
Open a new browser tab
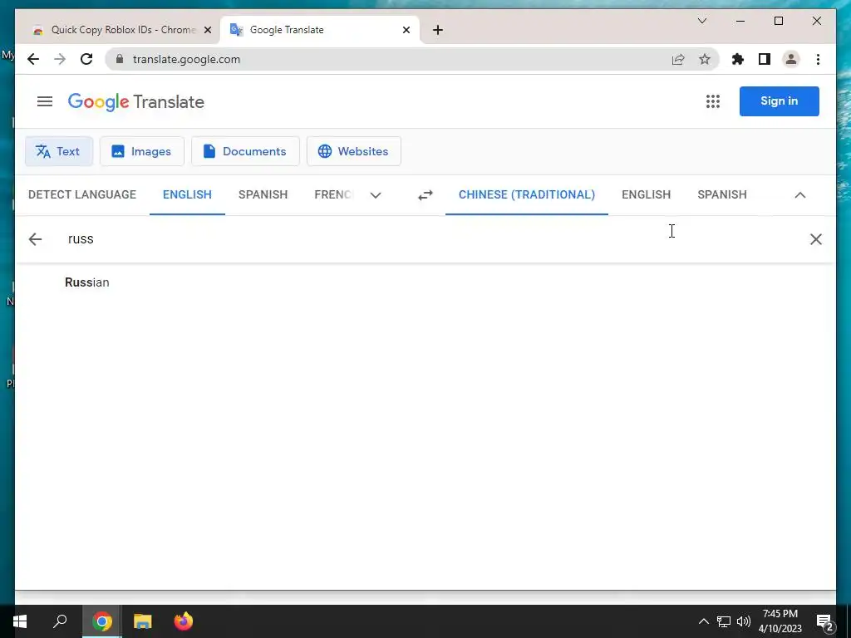438,30
